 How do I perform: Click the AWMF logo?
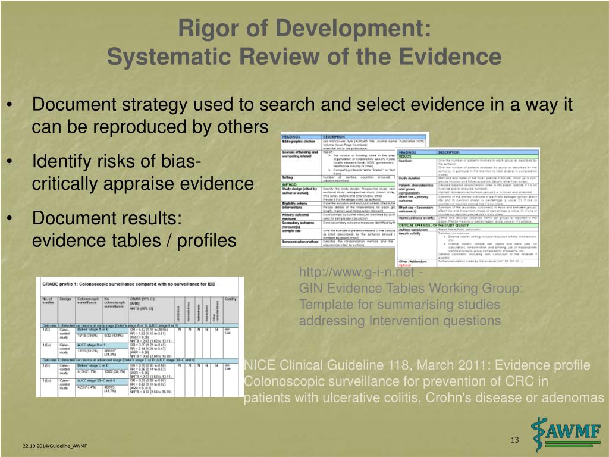click(567, 434)
